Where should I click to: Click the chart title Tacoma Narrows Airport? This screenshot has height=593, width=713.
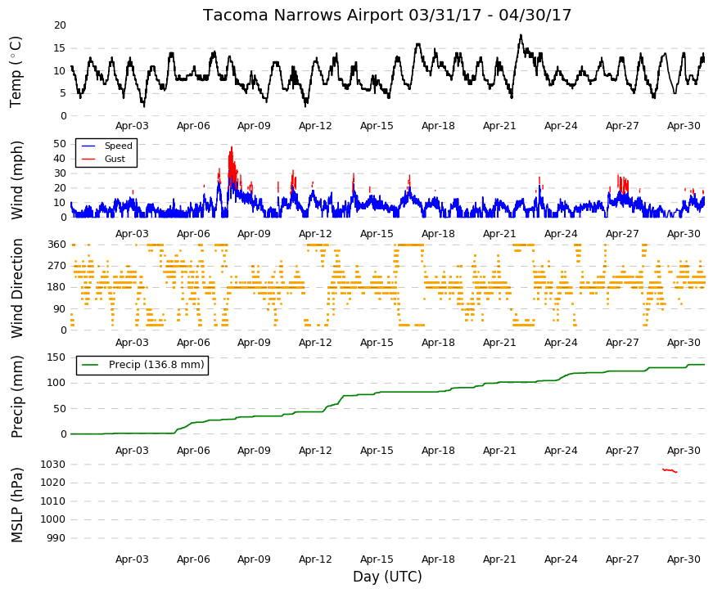click(x=304, y=15)
